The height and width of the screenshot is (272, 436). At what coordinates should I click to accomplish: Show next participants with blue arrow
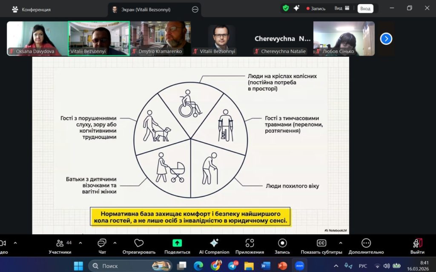(386, 39)
